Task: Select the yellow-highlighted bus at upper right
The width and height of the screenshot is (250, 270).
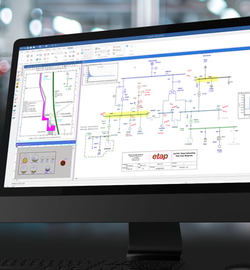Action: [x=207, y=79]
